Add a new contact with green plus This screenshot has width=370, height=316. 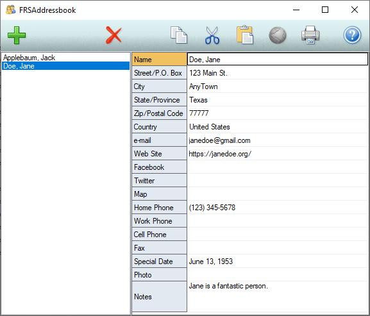pos(17,35)
